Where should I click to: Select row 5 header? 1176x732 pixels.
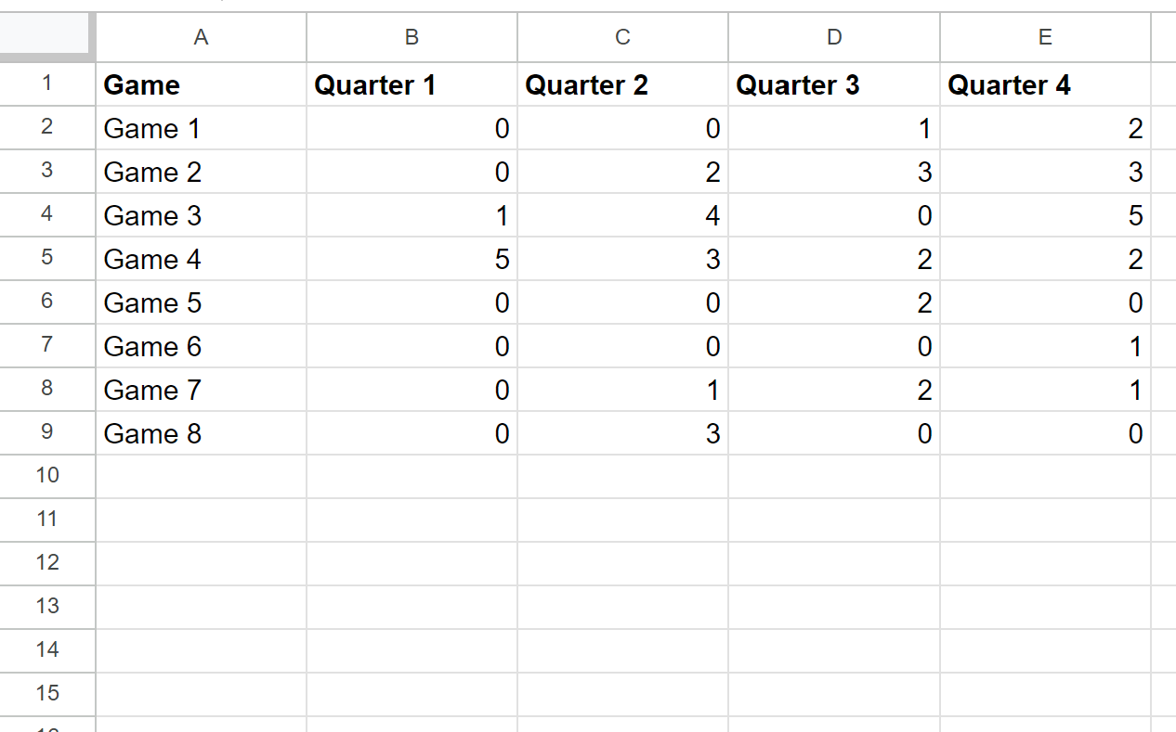pyautogui.click(x=47, y=259)
